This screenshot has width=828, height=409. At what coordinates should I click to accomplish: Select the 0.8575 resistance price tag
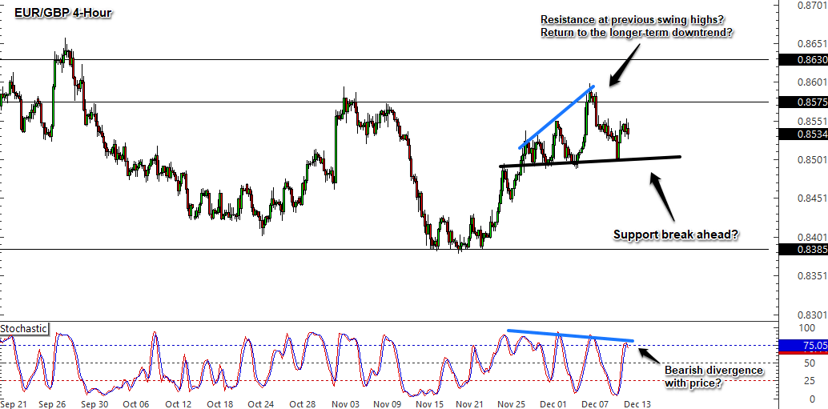[804, 102]
